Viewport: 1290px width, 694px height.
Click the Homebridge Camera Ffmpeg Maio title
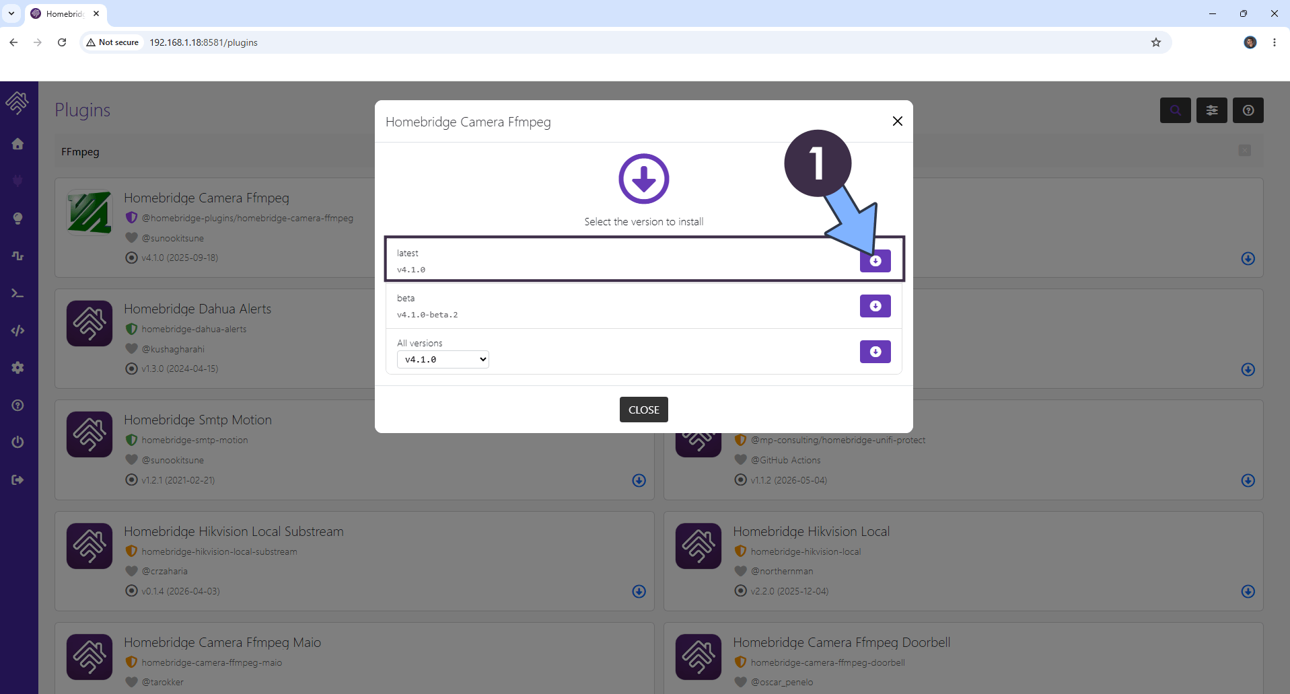click(223, 642)
